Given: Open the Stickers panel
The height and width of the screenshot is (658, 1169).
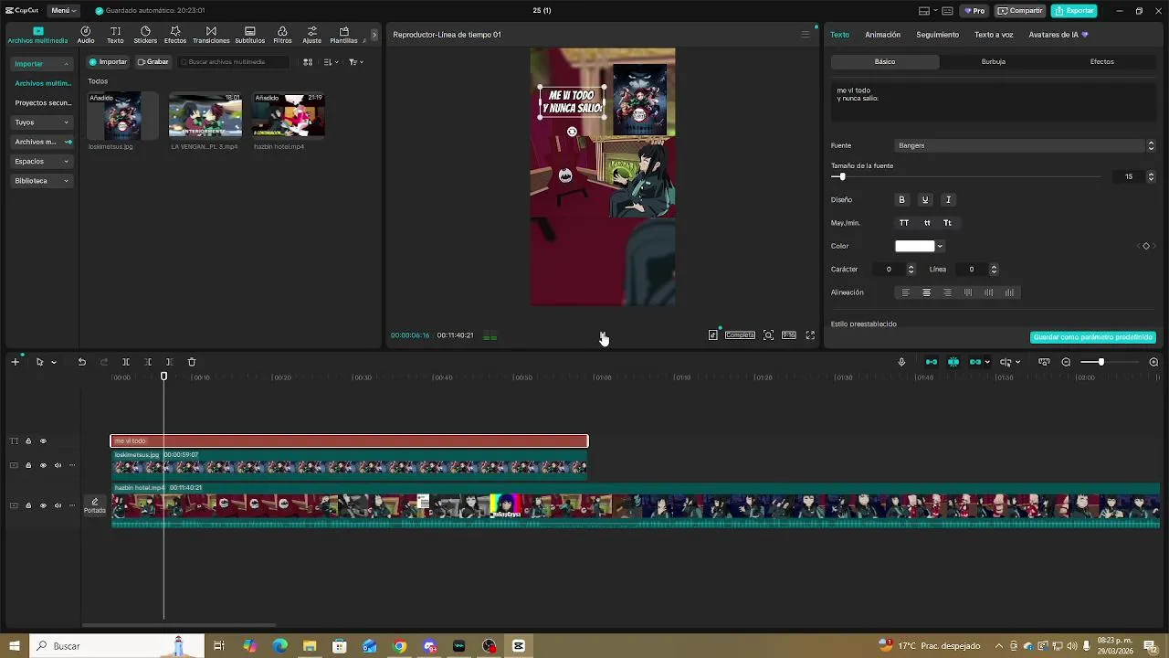Looking at the screenshot, I should tap(145, 35).
